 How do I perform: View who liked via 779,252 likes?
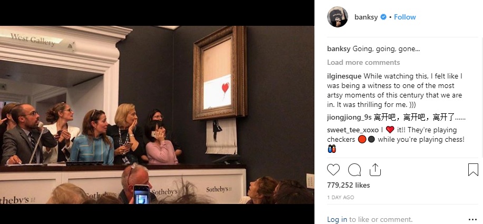(348, 185)
